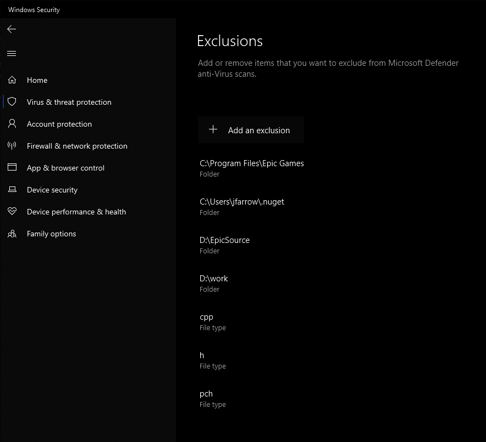Click the Family options people icon
This screenshot has height=442, width=486.
tap(12, 234)
